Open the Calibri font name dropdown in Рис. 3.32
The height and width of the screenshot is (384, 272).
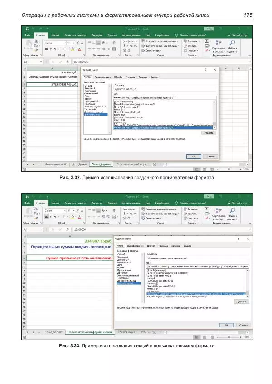[x=65, y=43]
